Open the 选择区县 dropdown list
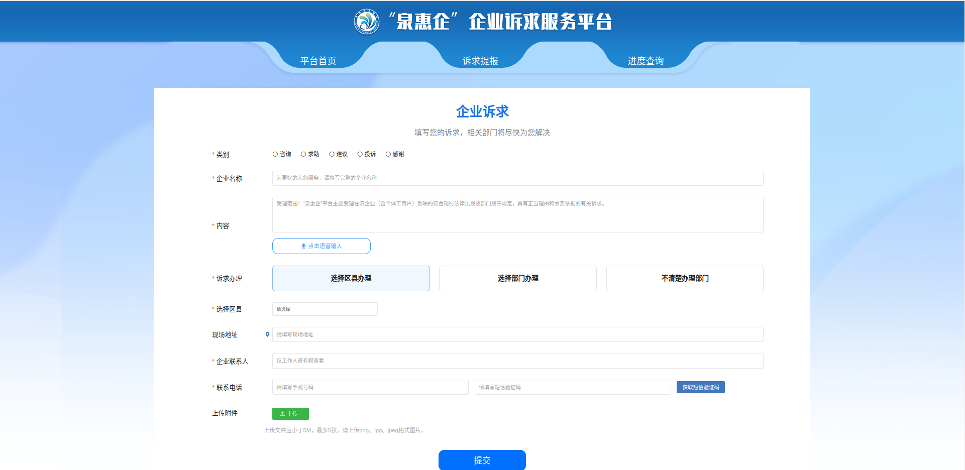The width and height of the screenshot is (965, 470). pos(325,309)
